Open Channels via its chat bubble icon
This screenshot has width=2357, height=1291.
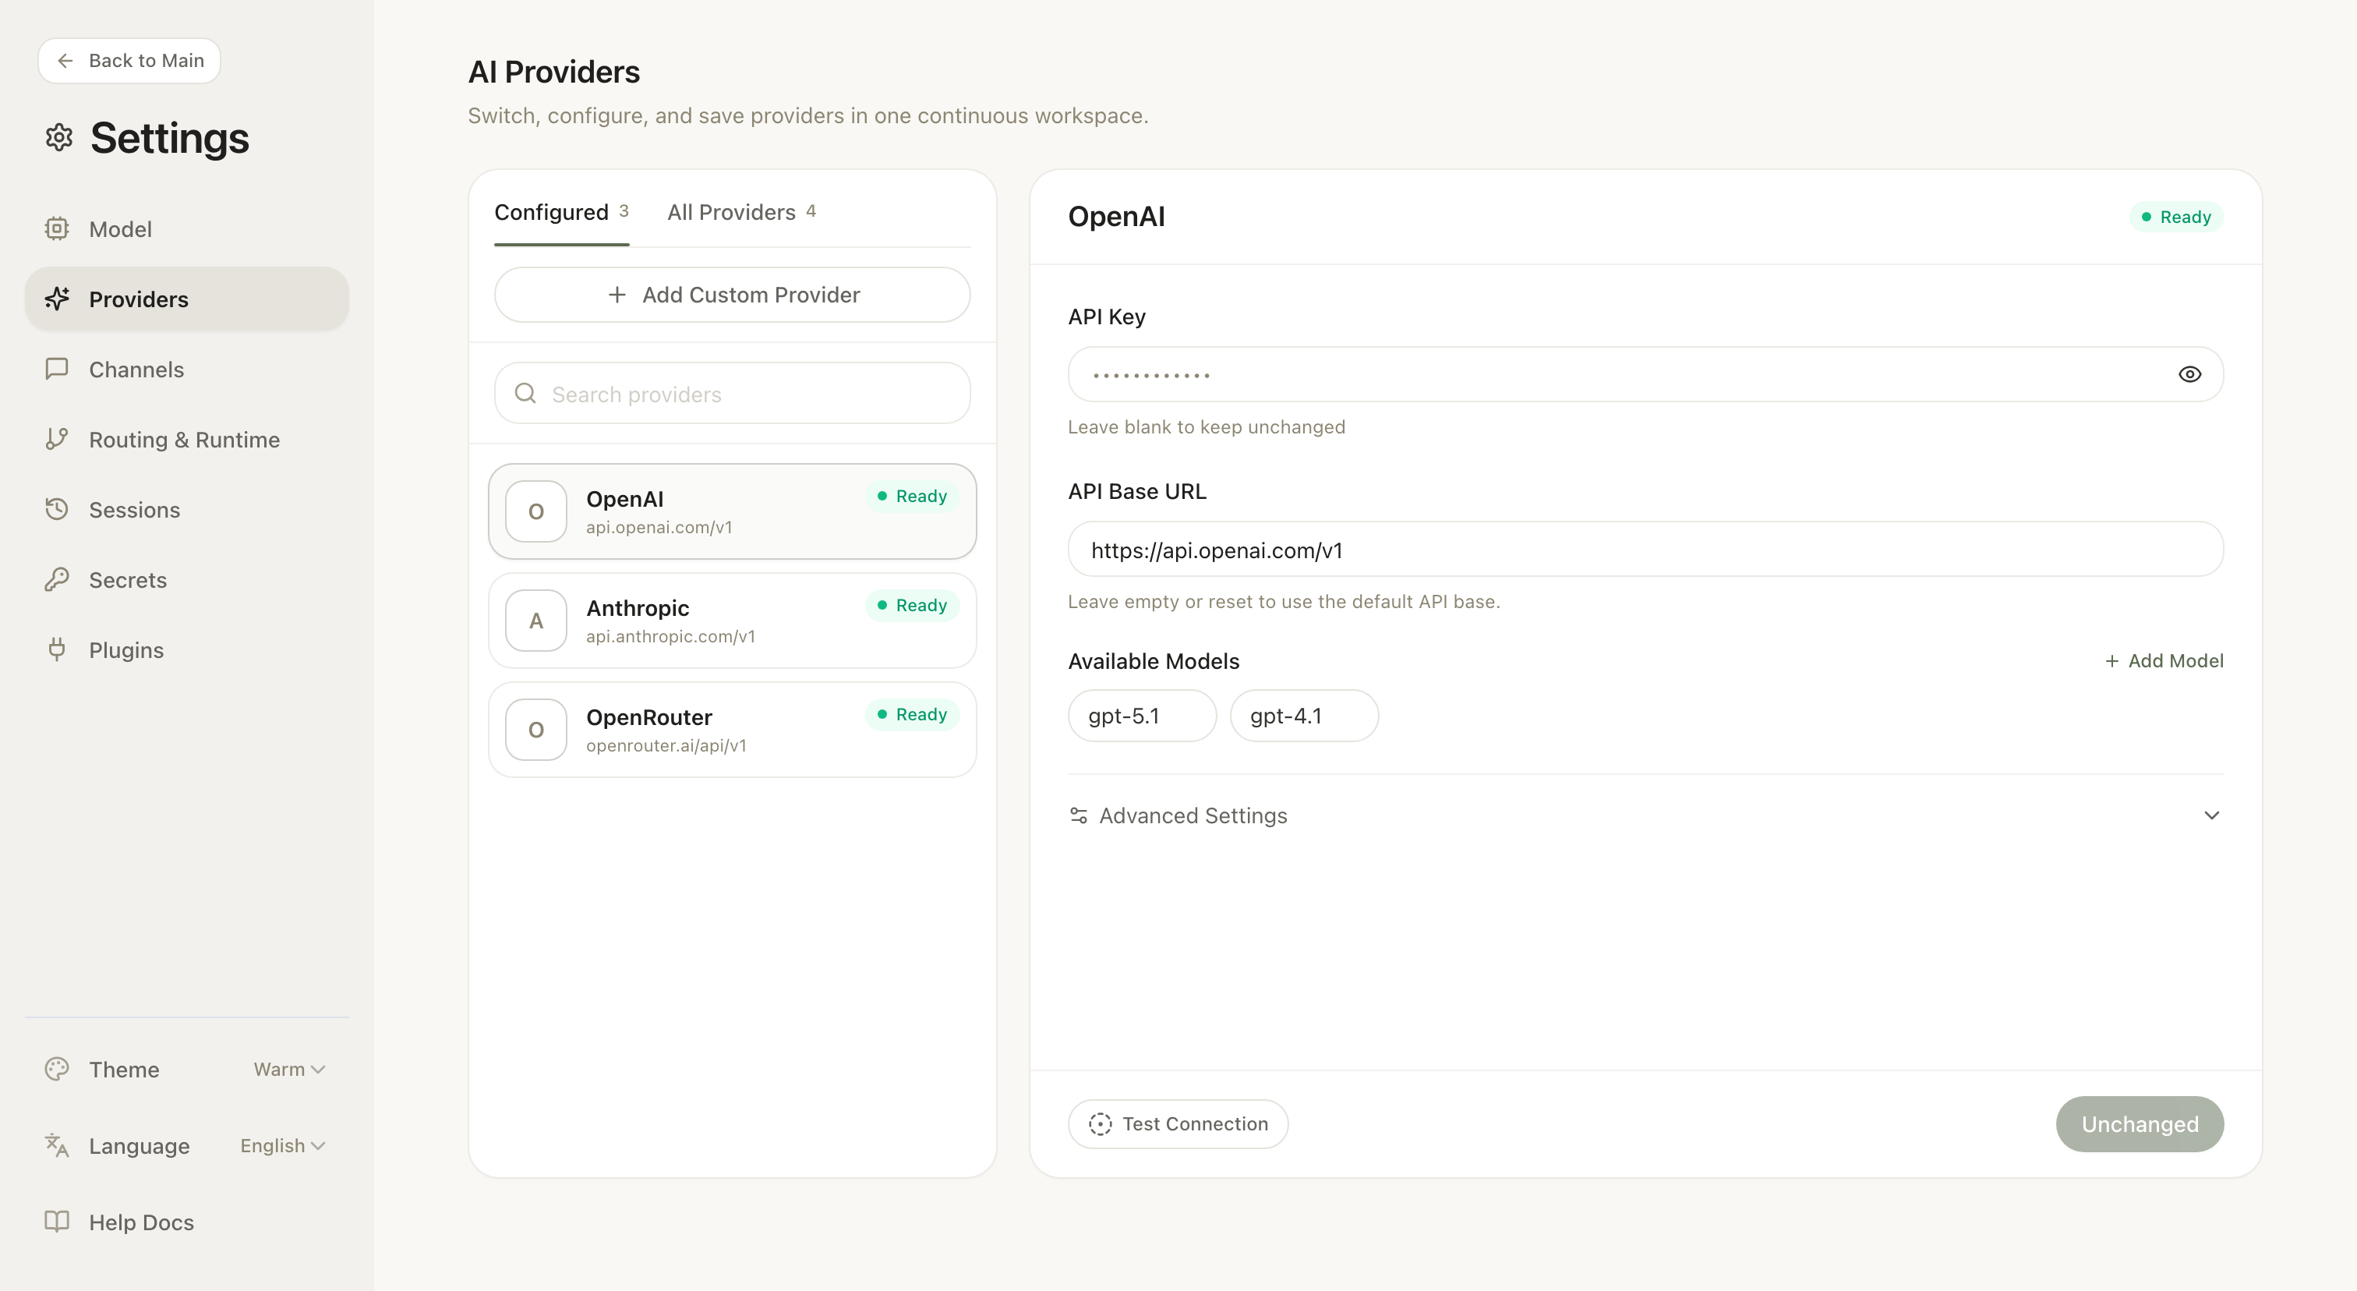tap(57, 369)
